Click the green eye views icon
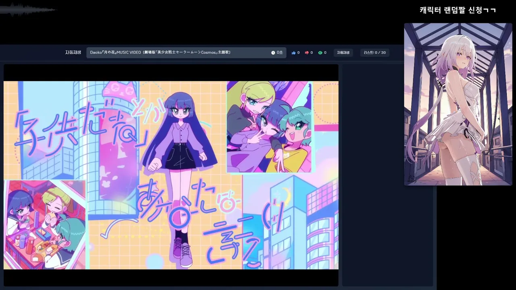The image size is (516, 290). 320,53
